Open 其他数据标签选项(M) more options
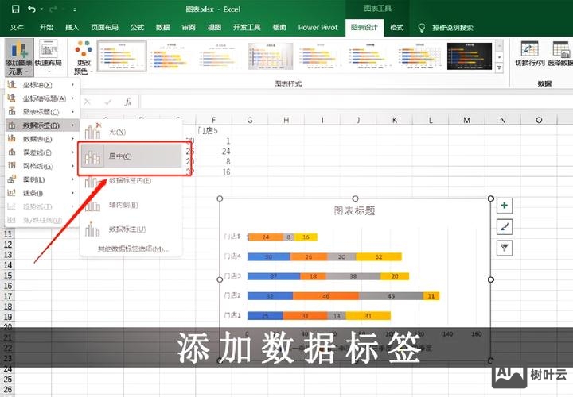 point(133,249)
